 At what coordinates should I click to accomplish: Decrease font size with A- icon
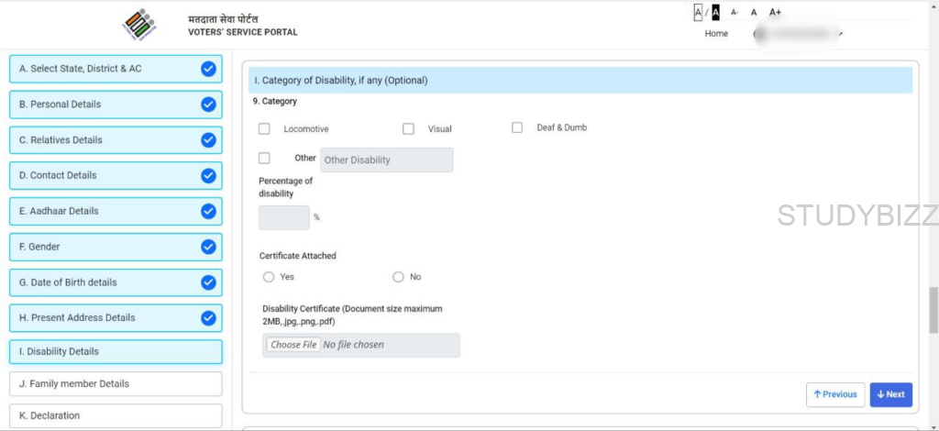tap(735, 12)
